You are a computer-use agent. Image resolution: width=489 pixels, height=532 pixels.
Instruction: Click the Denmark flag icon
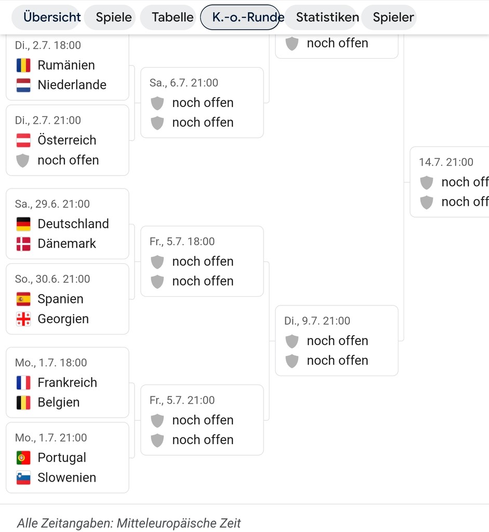[23, 244]
